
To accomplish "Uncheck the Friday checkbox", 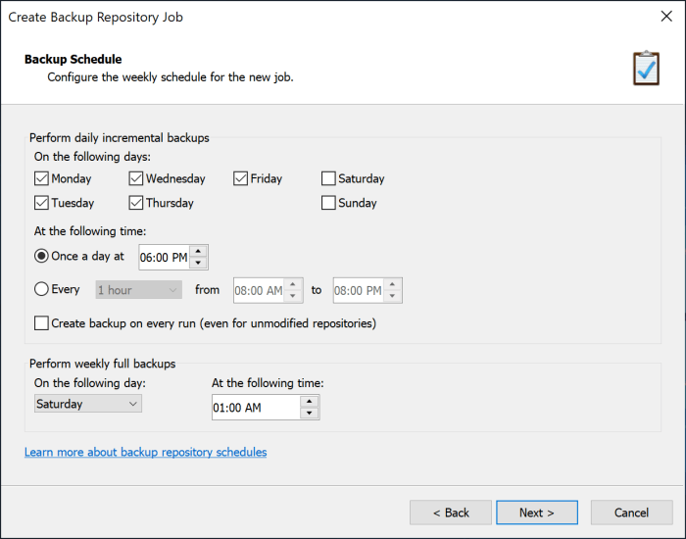I will pos(241,178).
